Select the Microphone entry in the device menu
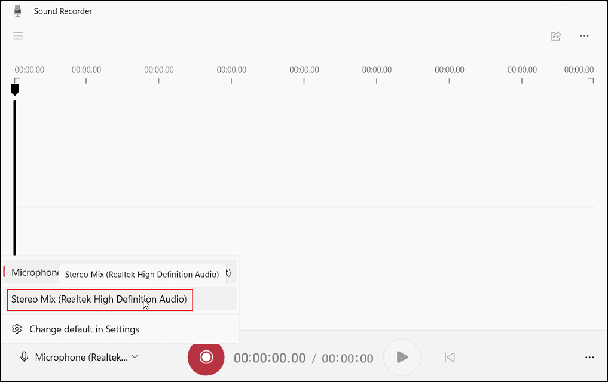 (33, 272)
